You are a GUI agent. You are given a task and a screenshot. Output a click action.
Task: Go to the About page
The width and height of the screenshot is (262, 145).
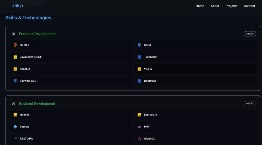point(215,6)
